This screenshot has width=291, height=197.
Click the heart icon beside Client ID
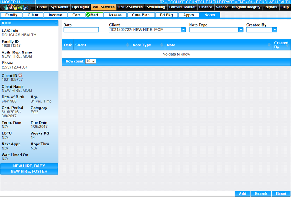pyautogui.click(x=20, y=75)
